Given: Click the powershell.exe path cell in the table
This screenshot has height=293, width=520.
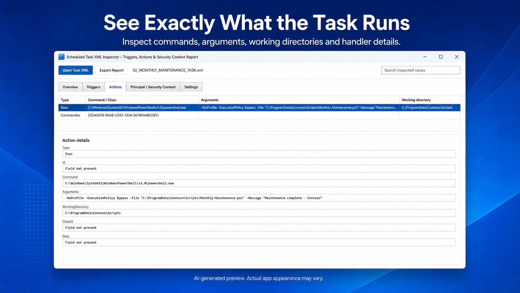Looking at the screenshot, I should (x=142, y=107).
